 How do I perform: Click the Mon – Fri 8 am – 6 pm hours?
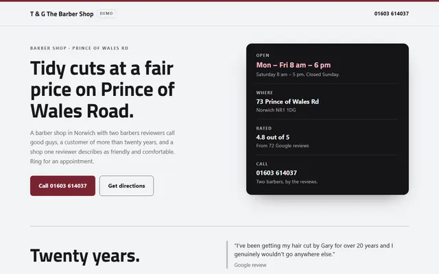pyautogui.click(x=294, y=65)
